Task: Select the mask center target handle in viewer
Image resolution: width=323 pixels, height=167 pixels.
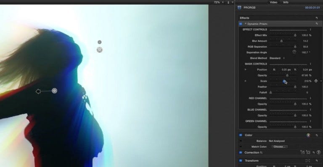Action: click(x=100, y=50)
